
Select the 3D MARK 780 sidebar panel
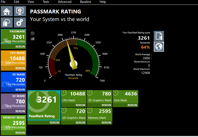[x=13, y=101]
